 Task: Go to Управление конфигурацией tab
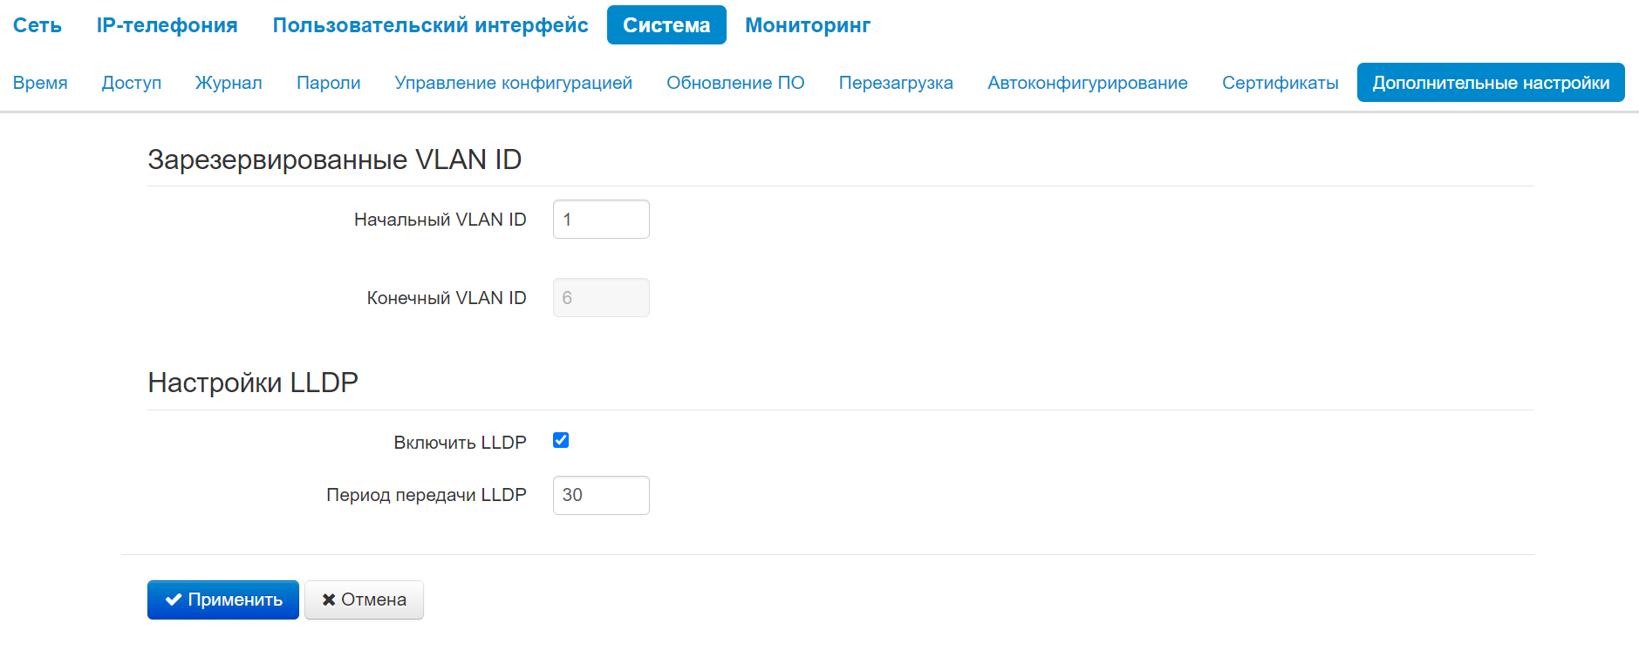[513, 83]
